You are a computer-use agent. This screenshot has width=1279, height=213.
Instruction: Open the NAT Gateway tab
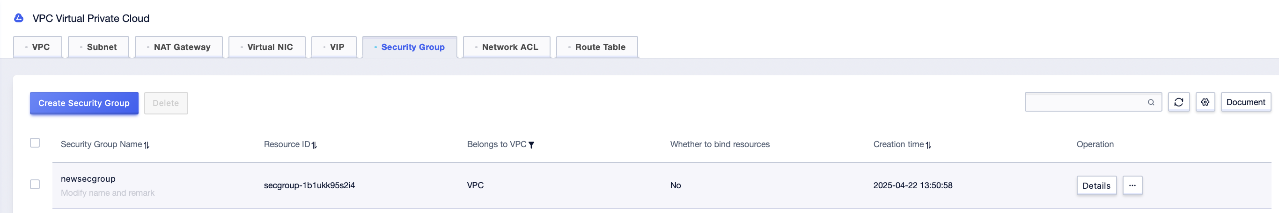point(179,47)
